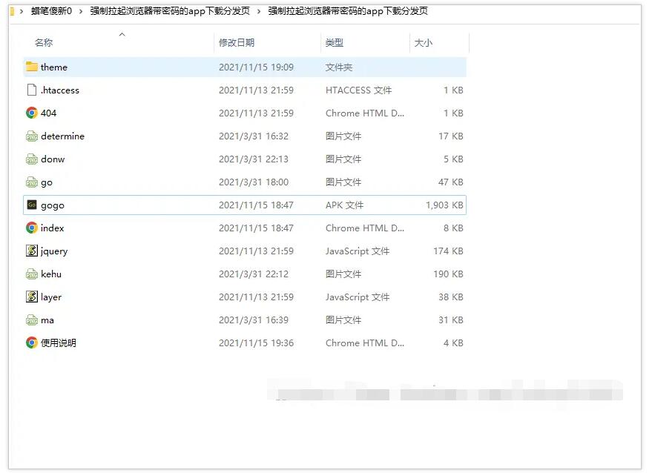Screen dimensions: 652x473
Task: Select the ma image file icon
Action: [x=31, y=320]
